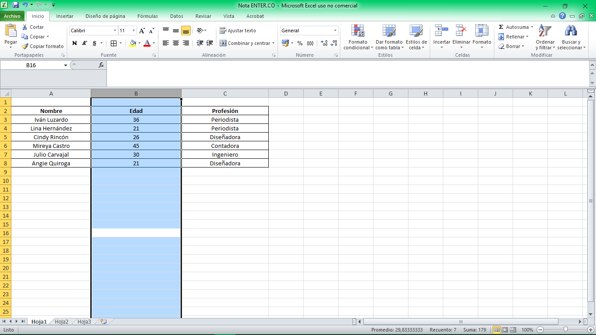Apply yellow fill color bucket
596x335 pixels.
(x=133, y=43)
